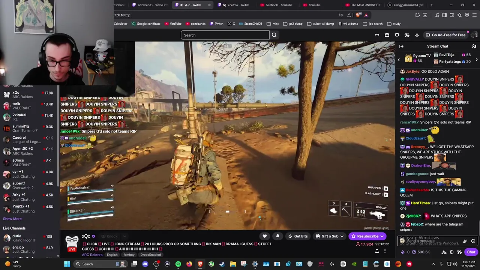The image size is (480, 270).
Task: Click the share page icon in address bar
Action: coord(349,15)
